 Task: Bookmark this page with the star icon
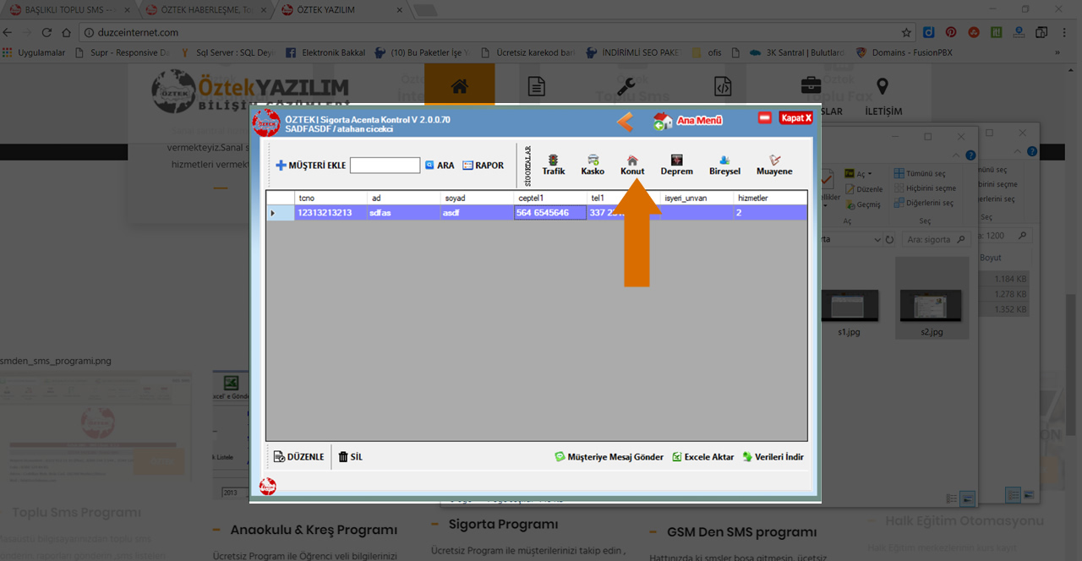tap(906, 33)
